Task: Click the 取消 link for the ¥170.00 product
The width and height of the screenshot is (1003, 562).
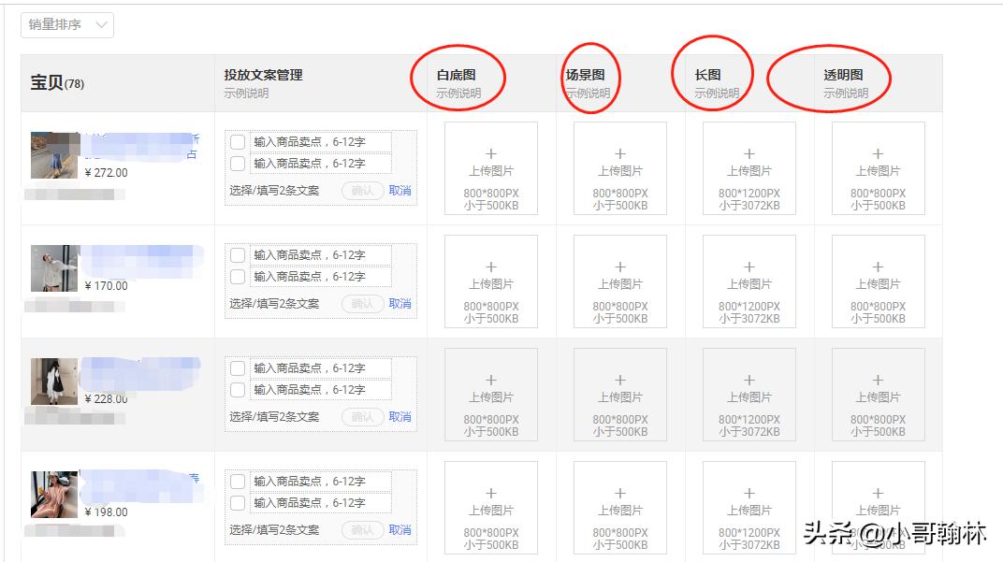Action: point(401,303)
